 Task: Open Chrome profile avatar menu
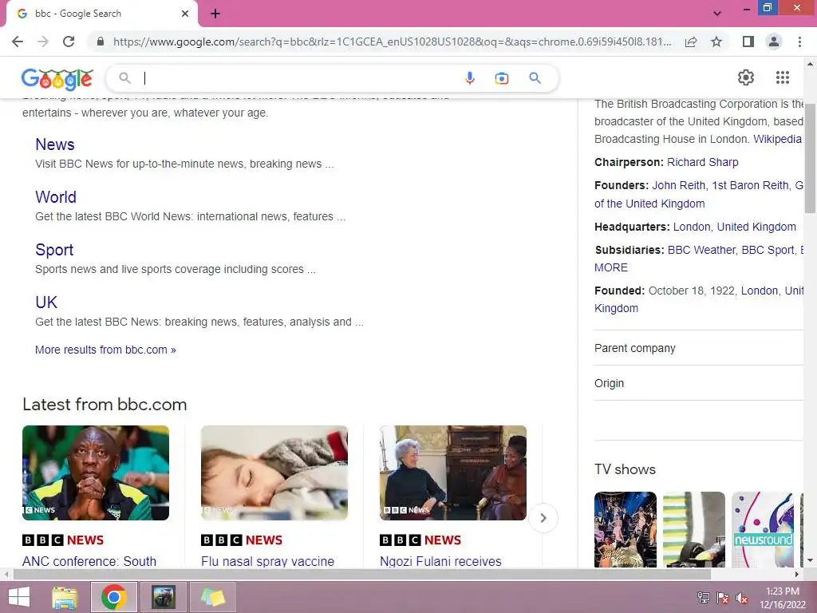[774, 42]
